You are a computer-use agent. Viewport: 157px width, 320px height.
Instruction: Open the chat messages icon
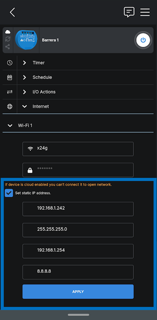click(x=129, y=12)
